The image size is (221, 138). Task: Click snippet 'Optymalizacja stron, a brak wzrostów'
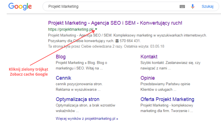point(85,105)
